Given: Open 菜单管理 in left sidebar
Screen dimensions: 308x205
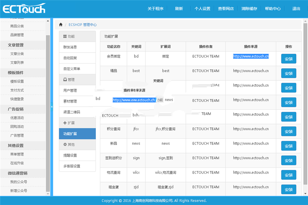Looking at the screenshot, I should click(17, 154).
